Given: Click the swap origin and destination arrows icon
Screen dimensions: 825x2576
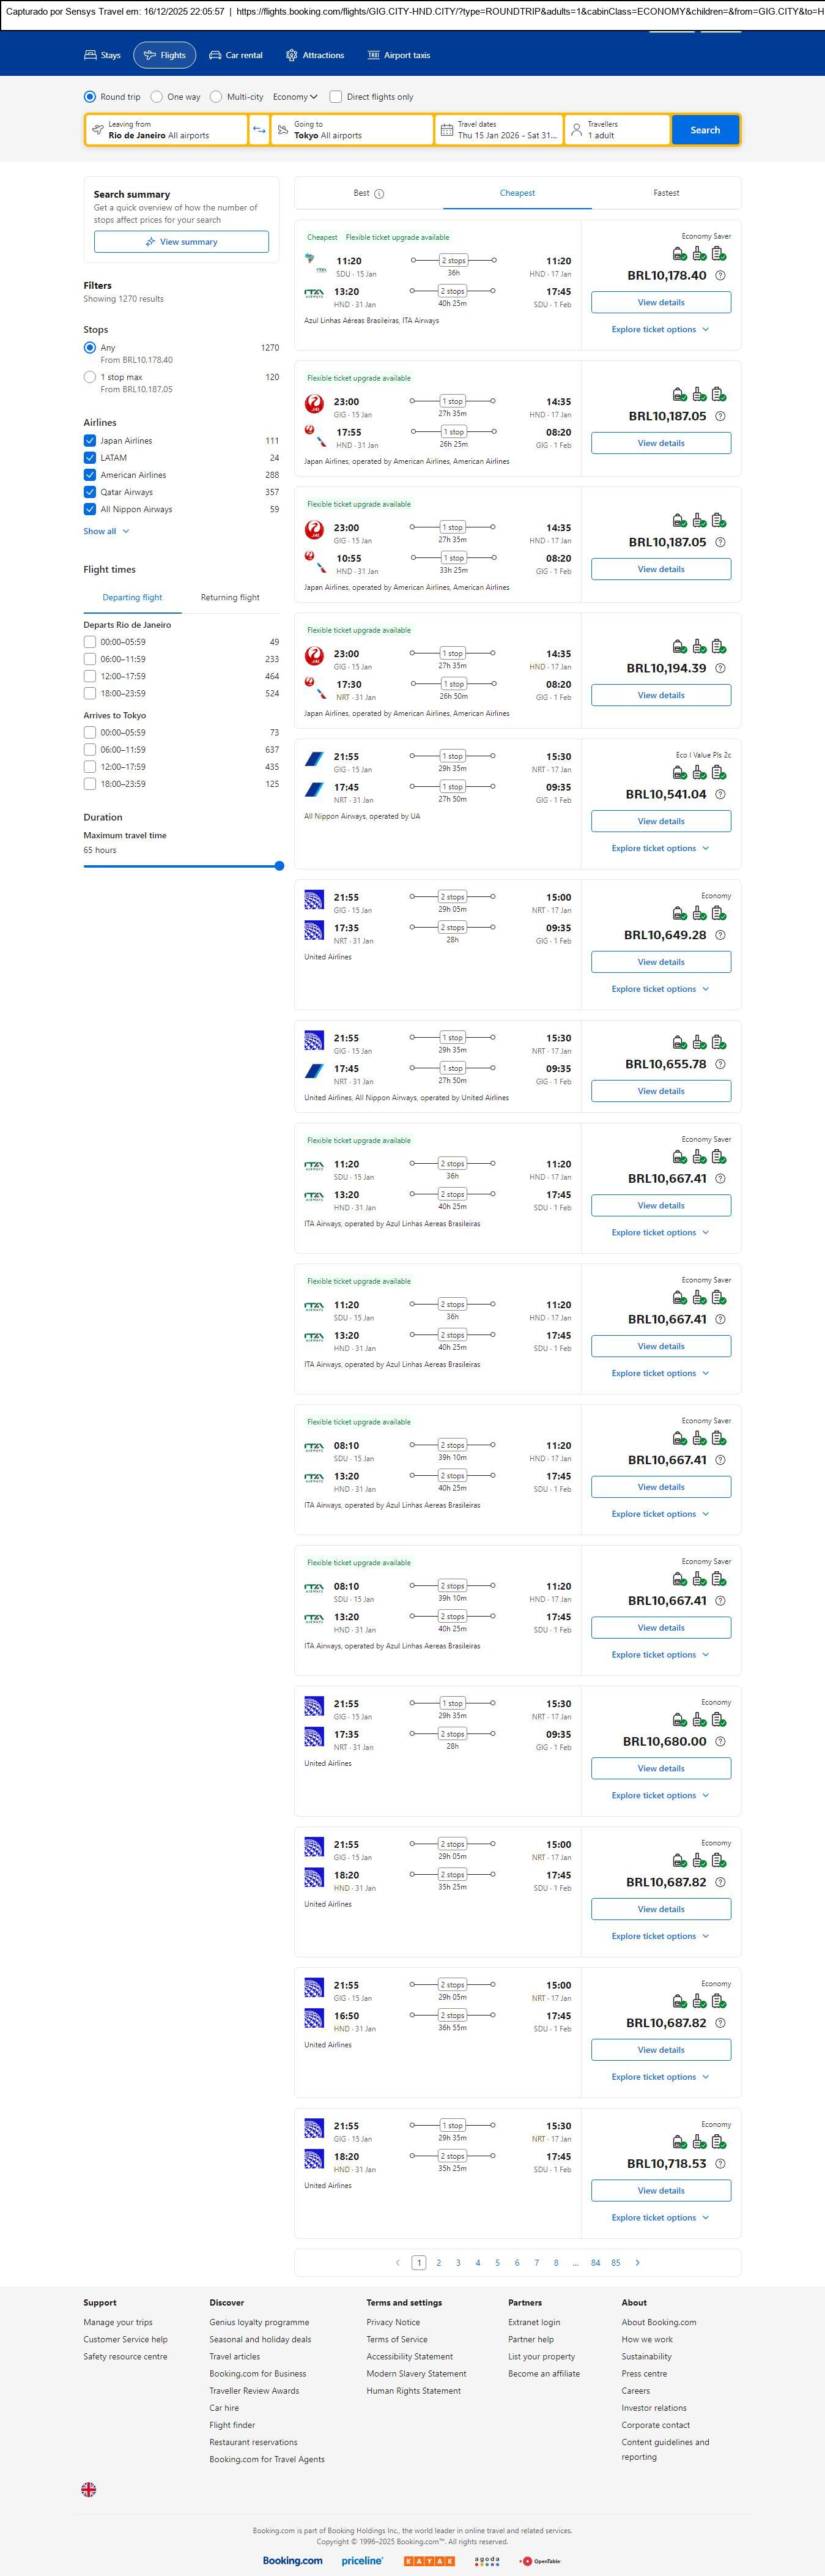Looking at the screenshot, I should point(259,130).
